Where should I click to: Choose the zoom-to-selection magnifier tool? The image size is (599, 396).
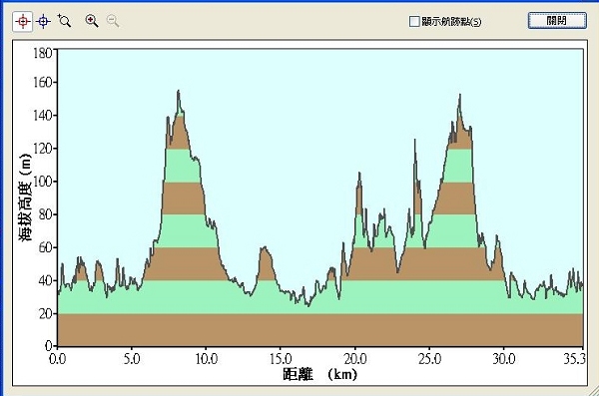(x=64, y=21)
